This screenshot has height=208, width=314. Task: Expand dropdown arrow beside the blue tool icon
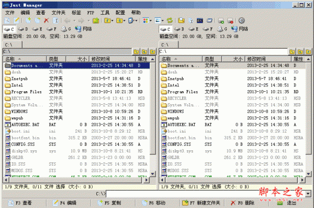click(137, 20)
